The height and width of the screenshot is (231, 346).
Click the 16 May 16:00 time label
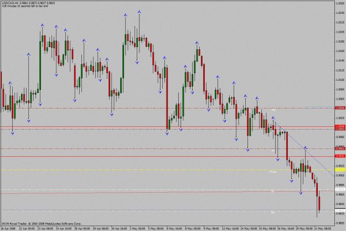pos(286,229)
